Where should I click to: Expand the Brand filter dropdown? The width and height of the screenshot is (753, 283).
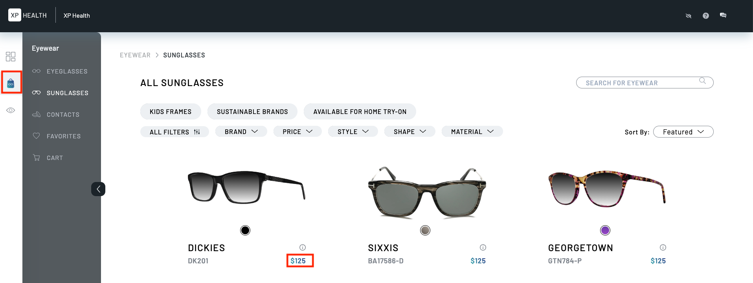click(241, 132)
